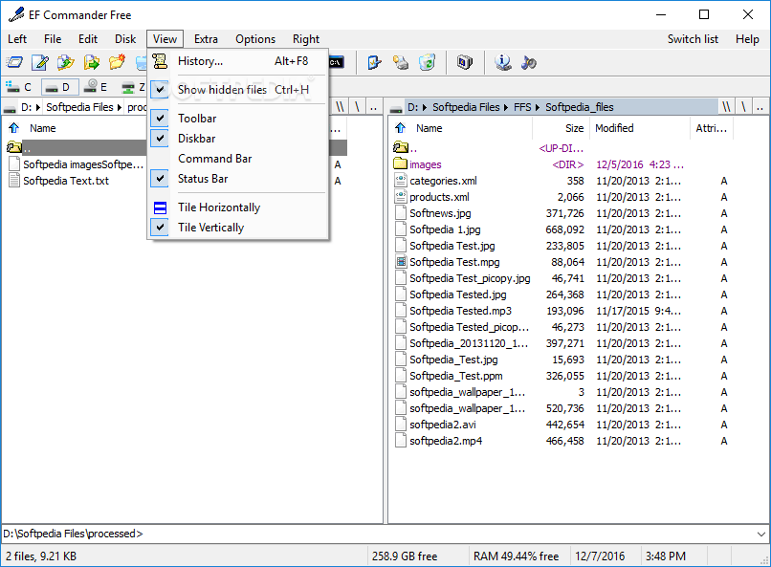Image resolution: width=771 pixels, height=567 pixels.
Task: Click the Tile Horizontally blue icon
Action: (160, 207)
